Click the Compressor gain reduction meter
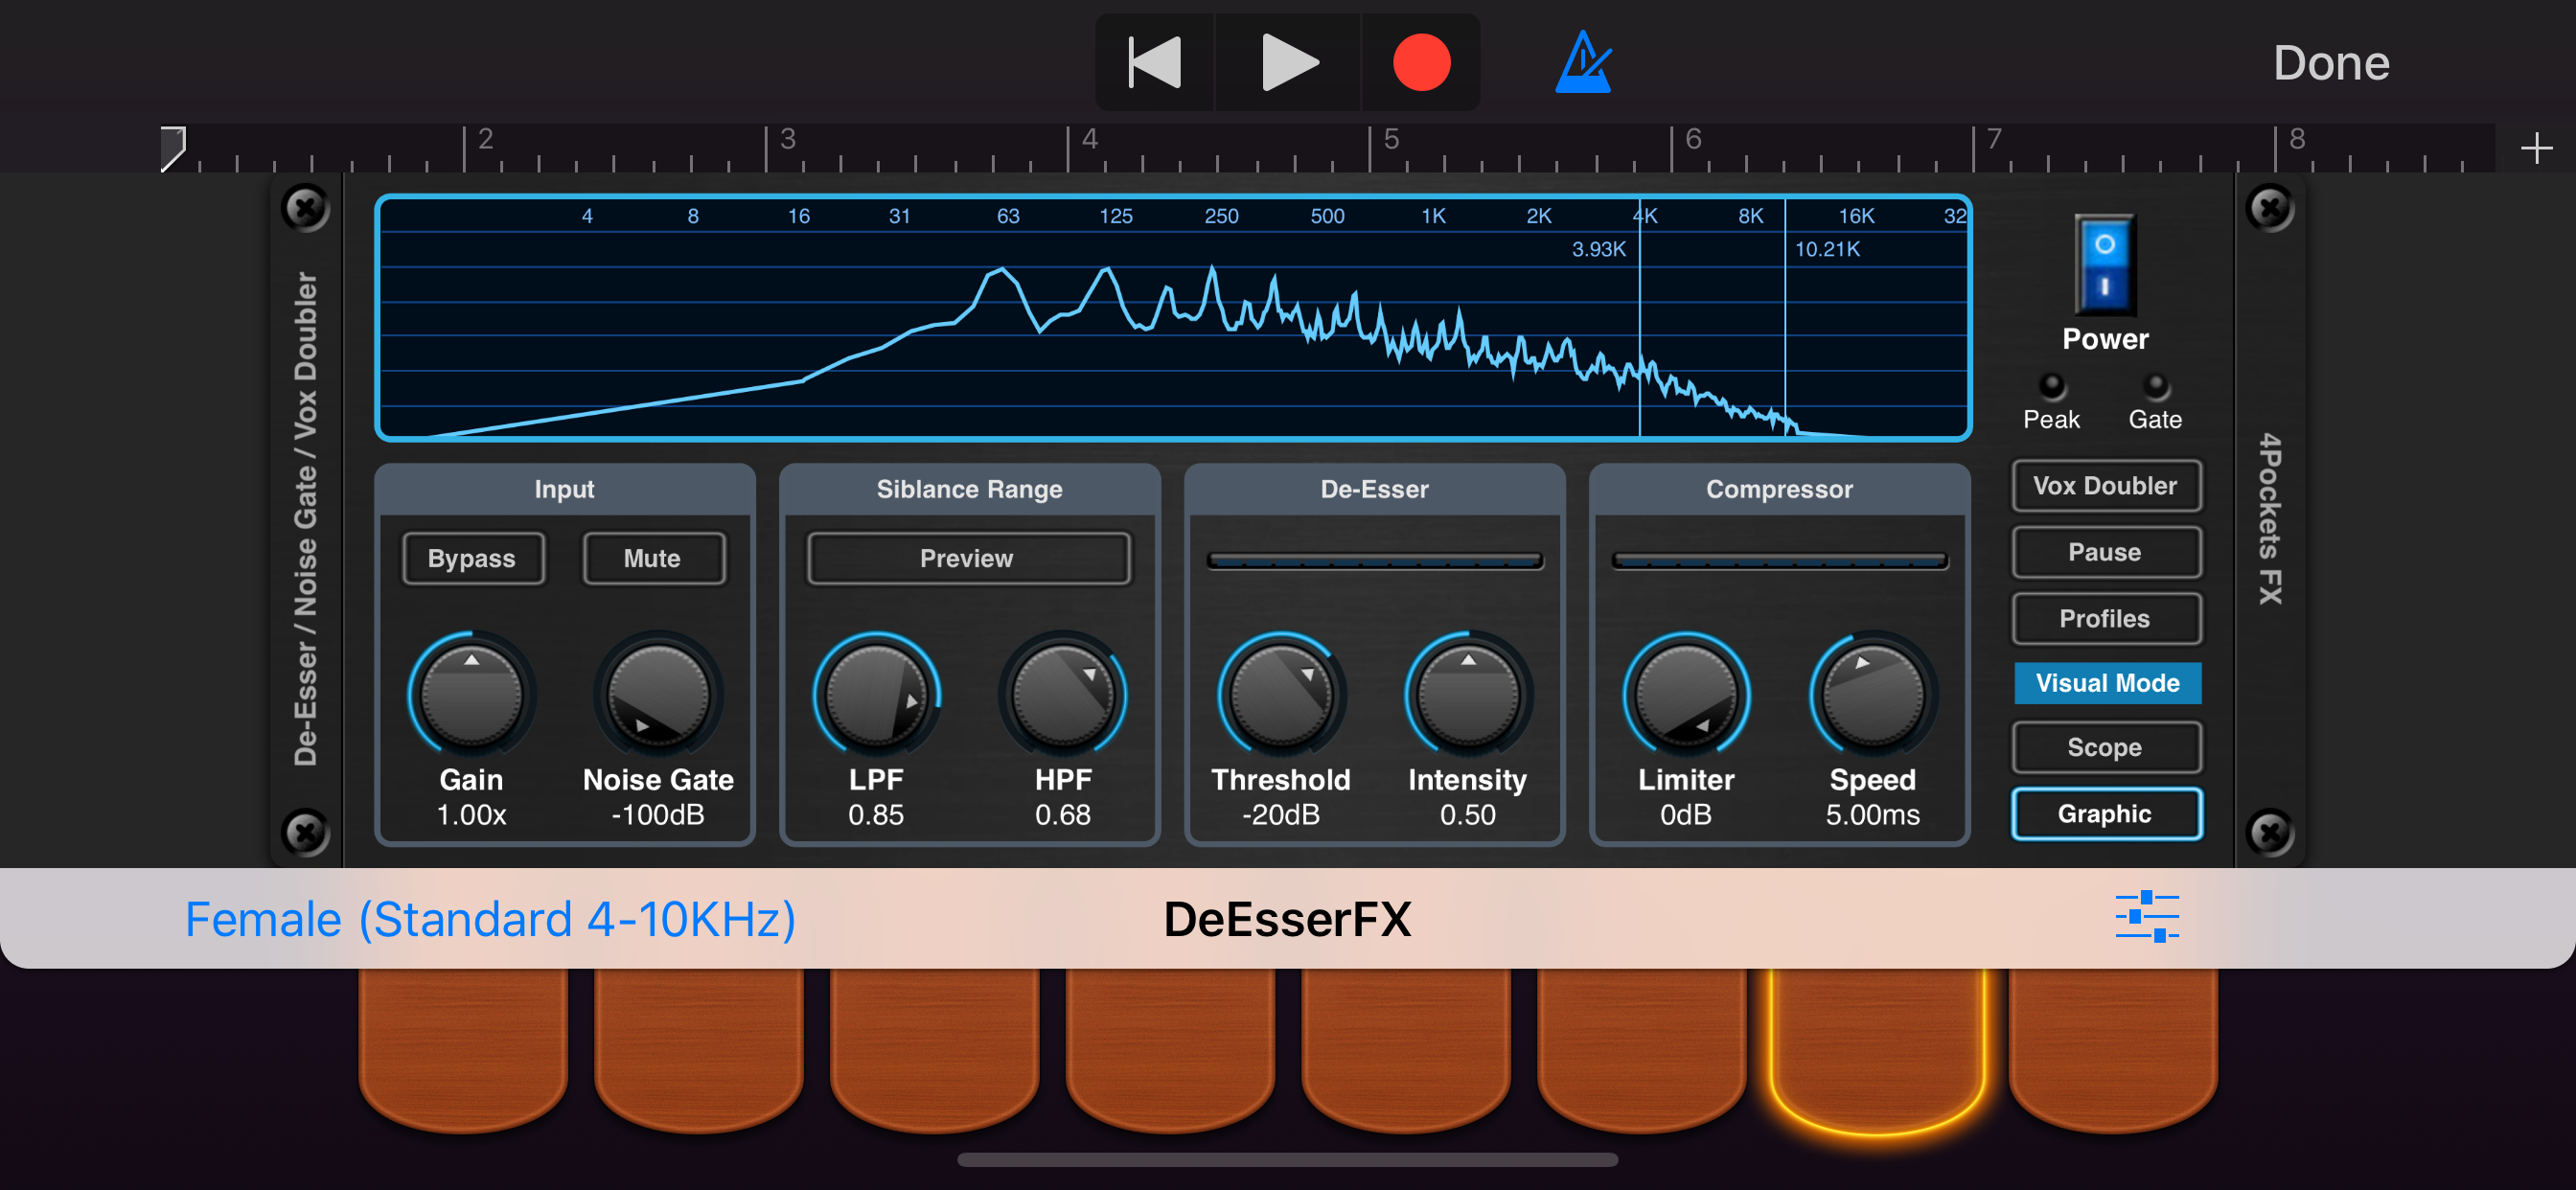Viewport: 2576px width, 1190px height. pyautogui.click(x=1779, y=561)
